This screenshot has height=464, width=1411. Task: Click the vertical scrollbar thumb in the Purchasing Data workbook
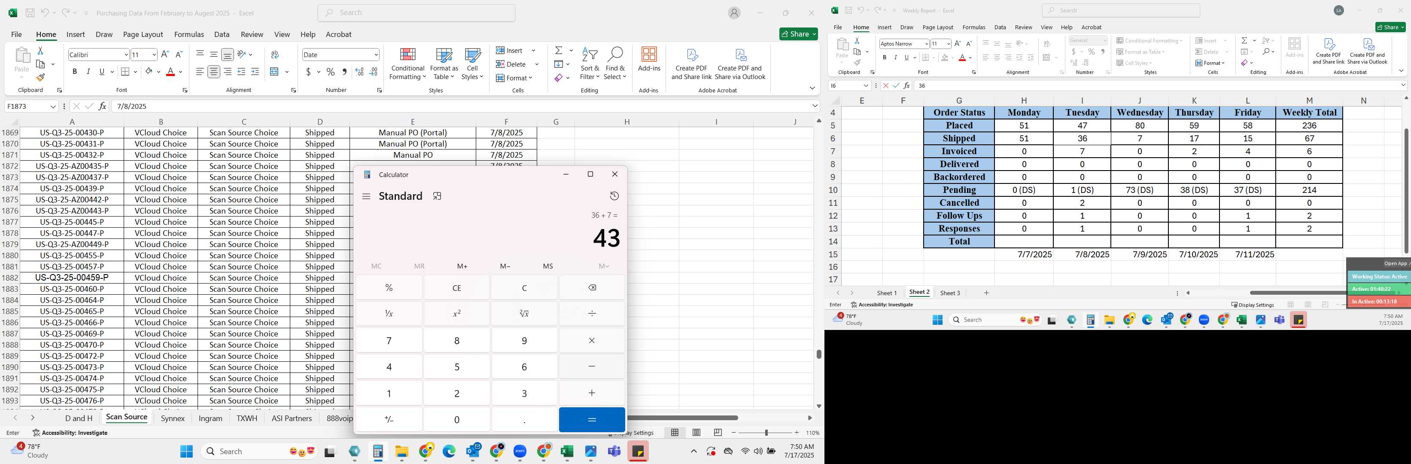[x=819, y=354]
